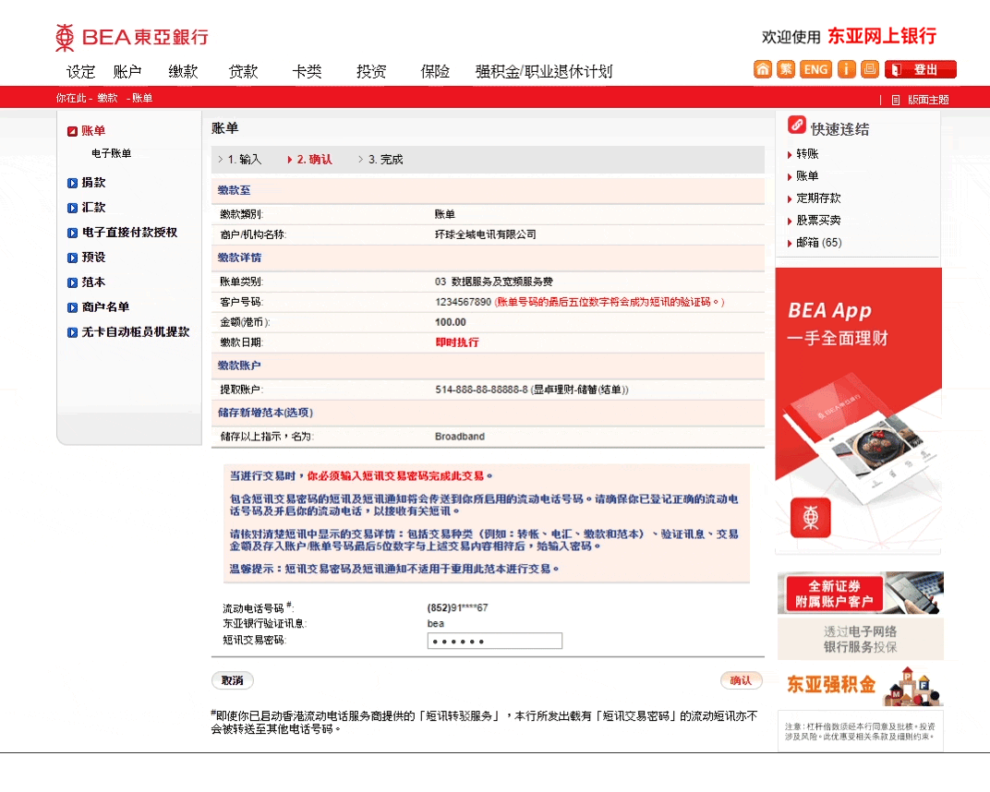
Task: Click withdrawal account 514-888-88-88888-8
Action: (x=481, y=390)
